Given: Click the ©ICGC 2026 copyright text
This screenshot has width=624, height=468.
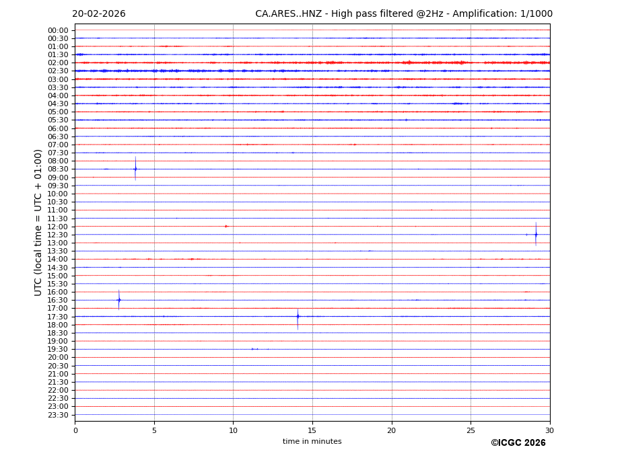Looking at the screenshot, I should pos(518,443).
